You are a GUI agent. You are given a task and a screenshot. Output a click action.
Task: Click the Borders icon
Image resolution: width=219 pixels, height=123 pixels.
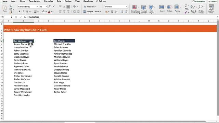[35, 11]
